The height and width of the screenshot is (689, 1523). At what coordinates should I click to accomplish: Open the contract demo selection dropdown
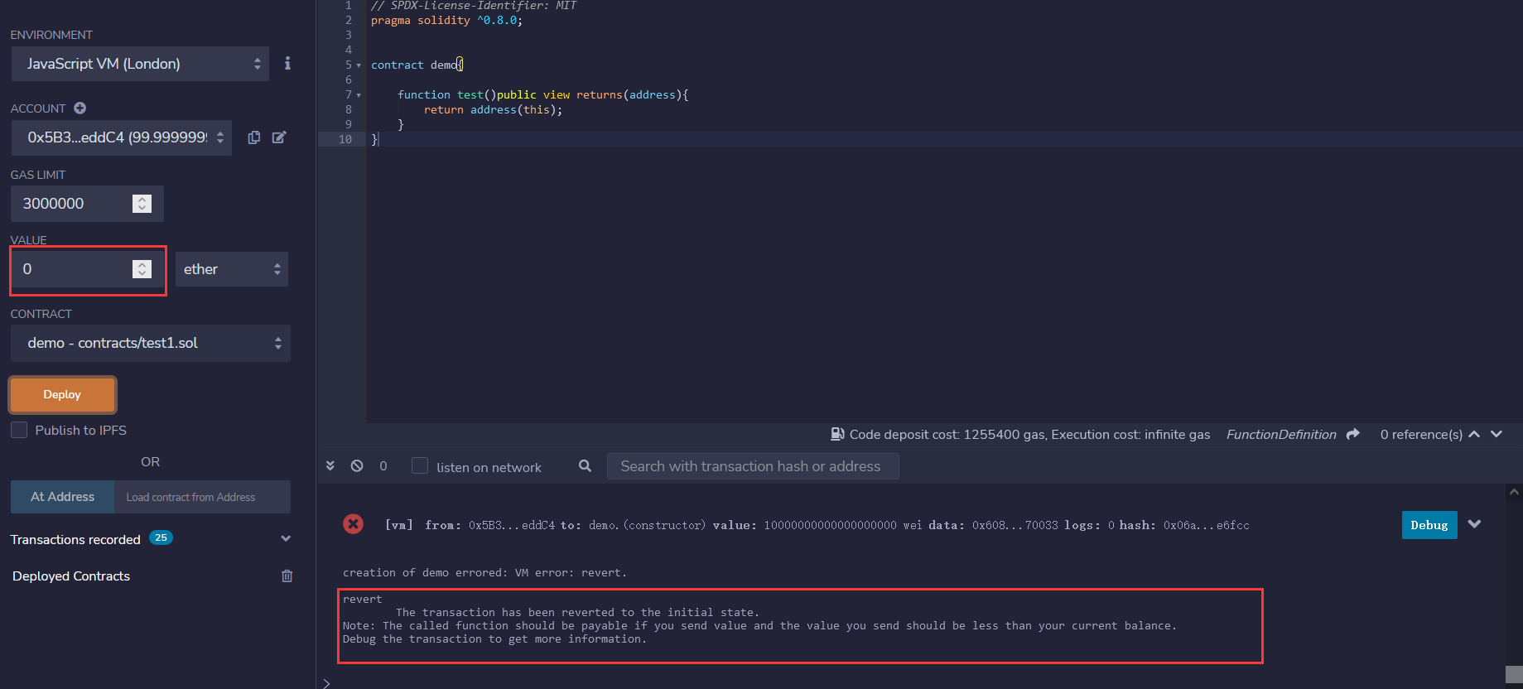pyautogui.click(x=151, y=343)
